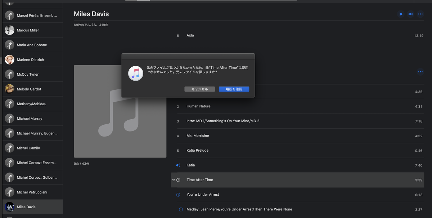Open the album's more-options ellipsis below Aida row
Screen dimensions: 432x218
(420, 72)
